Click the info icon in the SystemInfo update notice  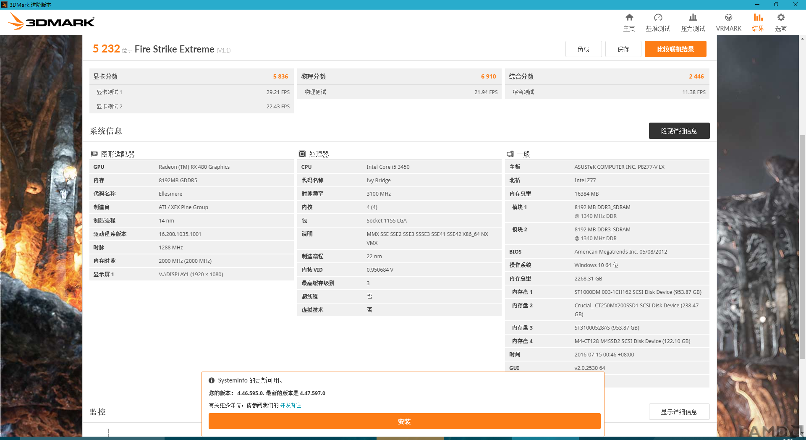[x=212, y=380]
